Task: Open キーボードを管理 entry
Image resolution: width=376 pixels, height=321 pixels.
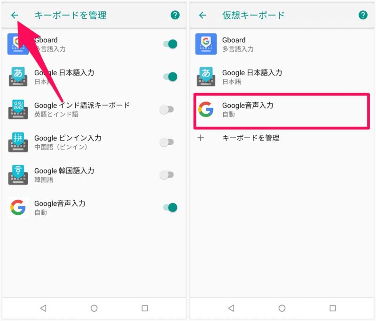Action: point(282,138)
